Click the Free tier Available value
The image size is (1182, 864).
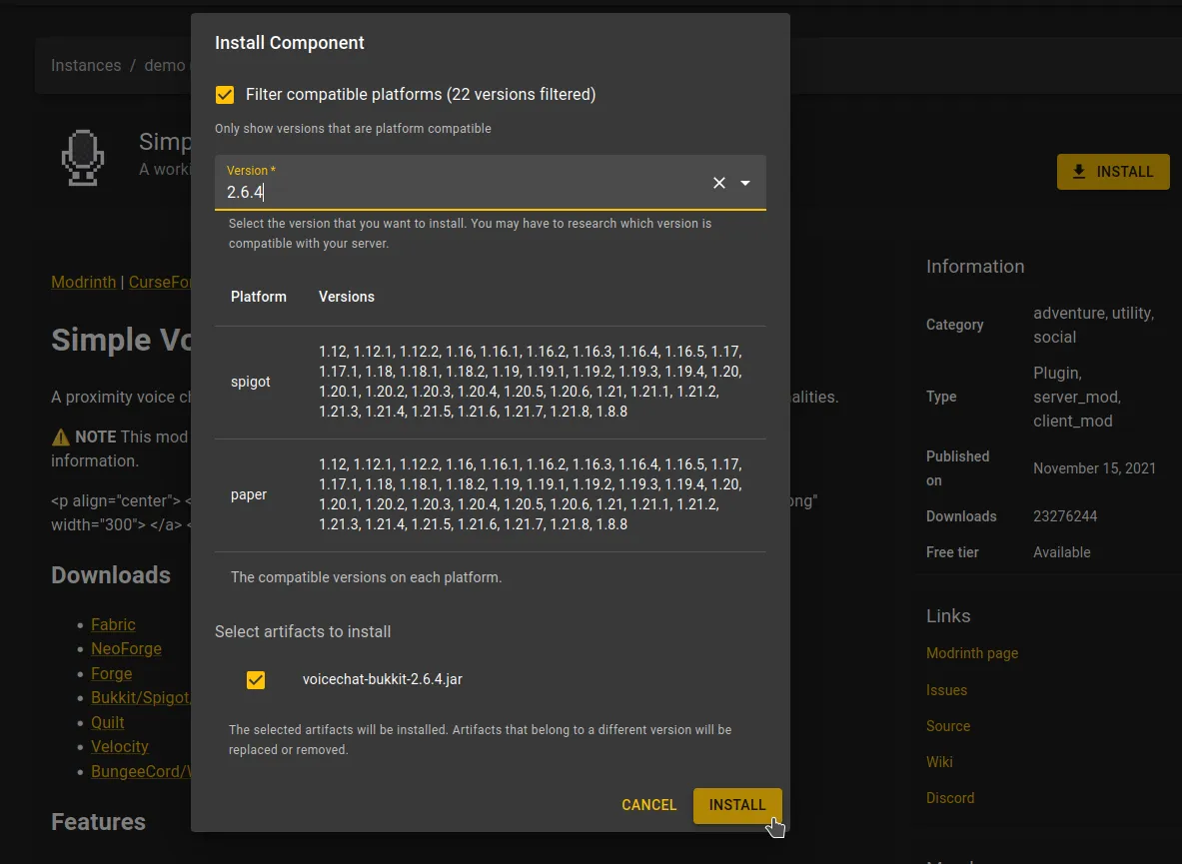pos(1061,552)
